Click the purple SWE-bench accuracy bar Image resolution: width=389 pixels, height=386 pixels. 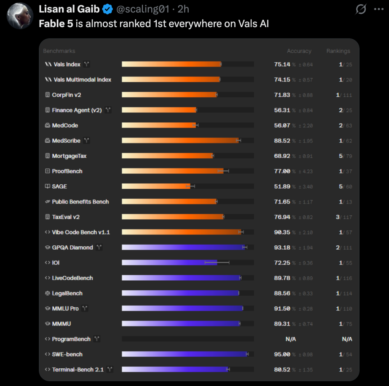185,354
